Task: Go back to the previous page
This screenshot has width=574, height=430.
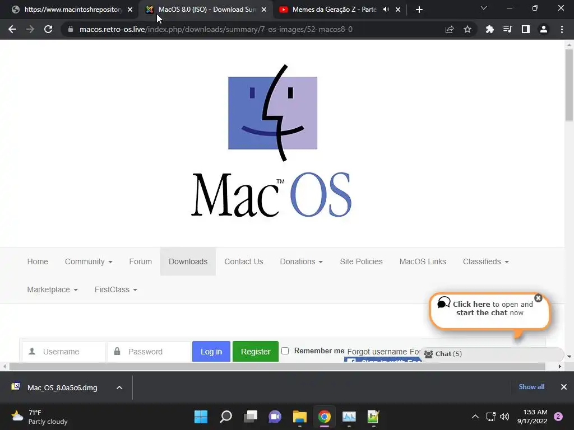Action: point(12,29)
